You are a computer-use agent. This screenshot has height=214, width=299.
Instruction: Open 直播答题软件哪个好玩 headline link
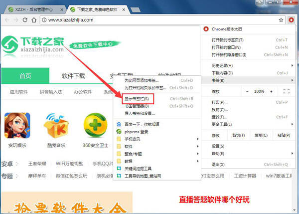point(214,200)
